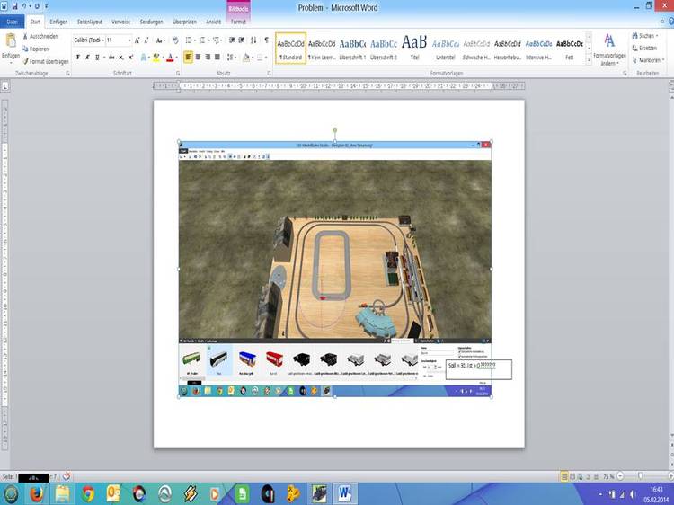Apply Titel style

(x=414, y=49)
